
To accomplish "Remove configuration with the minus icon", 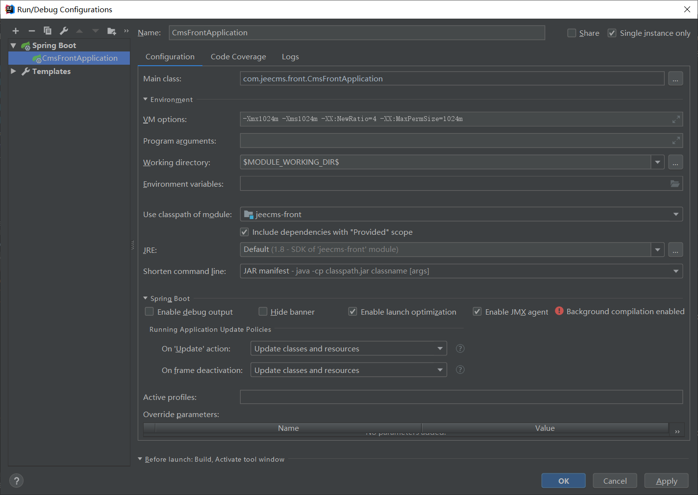I will [31, 31].
